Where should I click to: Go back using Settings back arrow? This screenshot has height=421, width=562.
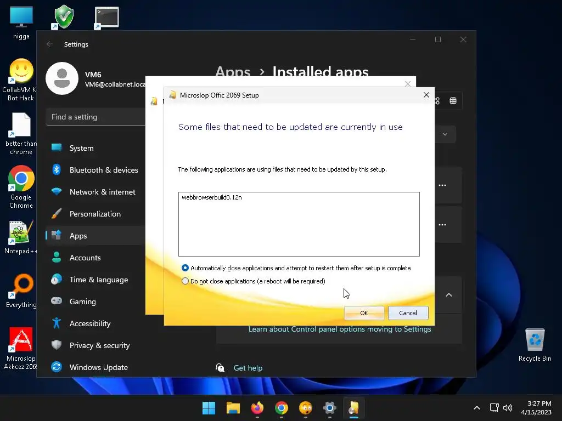pos(49,44)
